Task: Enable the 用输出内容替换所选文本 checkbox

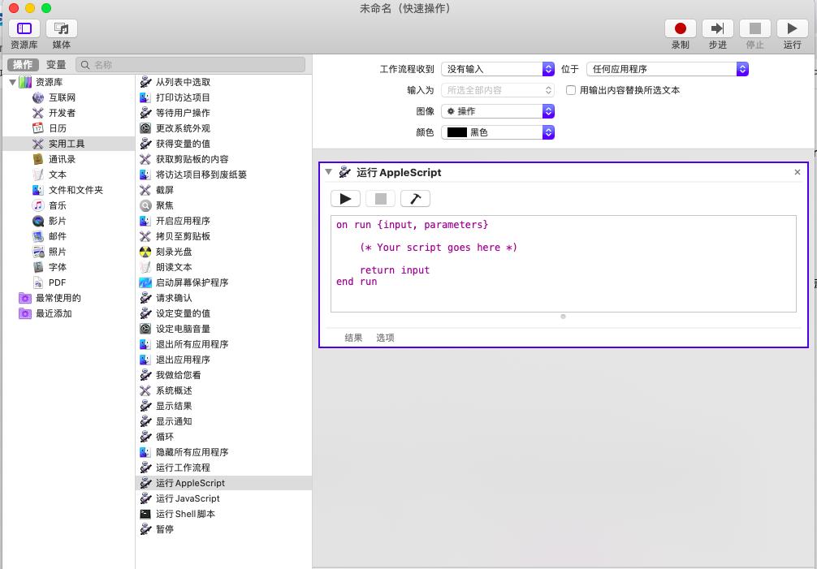Action: pyautogui.click(x=569, y=90)
